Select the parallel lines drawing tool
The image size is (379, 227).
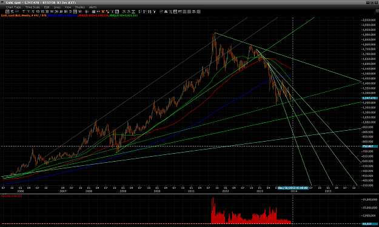[149, 12]
